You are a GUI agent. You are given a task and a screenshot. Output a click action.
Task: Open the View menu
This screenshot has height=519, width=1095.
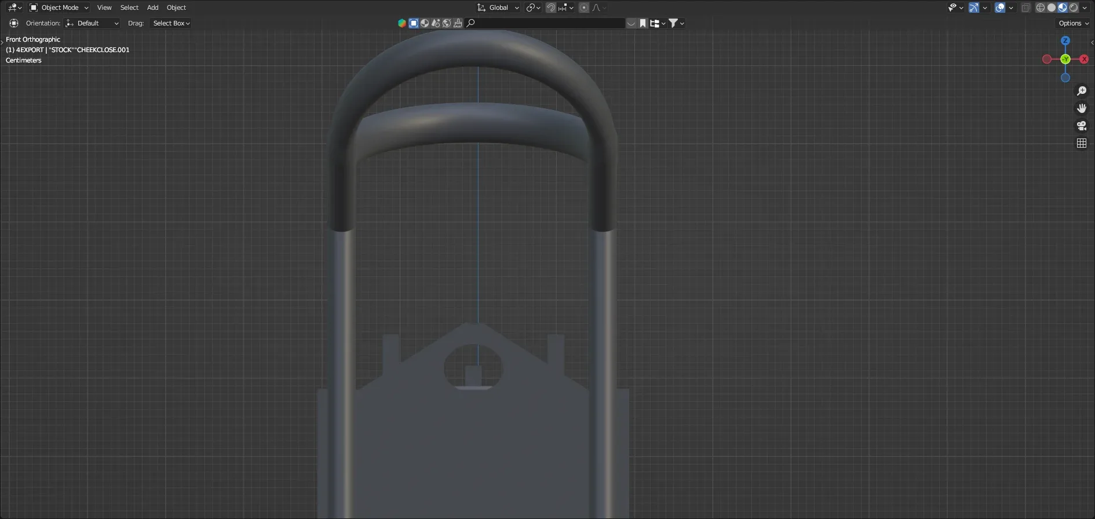(104, 8)
